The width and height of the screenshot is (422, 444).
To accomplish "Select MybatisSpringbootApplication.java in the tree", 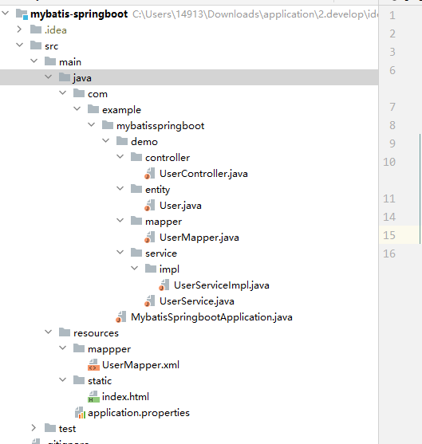I will pyautogui.click(x=211, y=317).
